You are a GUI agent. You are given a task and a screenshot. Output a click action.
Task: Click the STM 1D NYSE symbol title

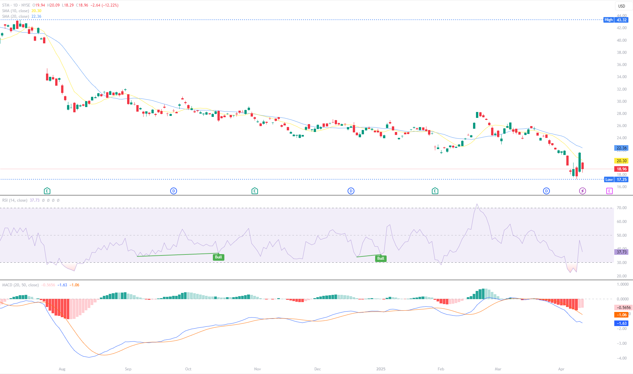(x=16, y=5)
